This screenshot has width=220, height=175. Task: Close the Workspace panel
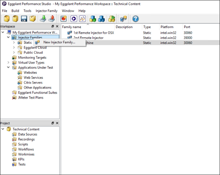coord(57,26)
